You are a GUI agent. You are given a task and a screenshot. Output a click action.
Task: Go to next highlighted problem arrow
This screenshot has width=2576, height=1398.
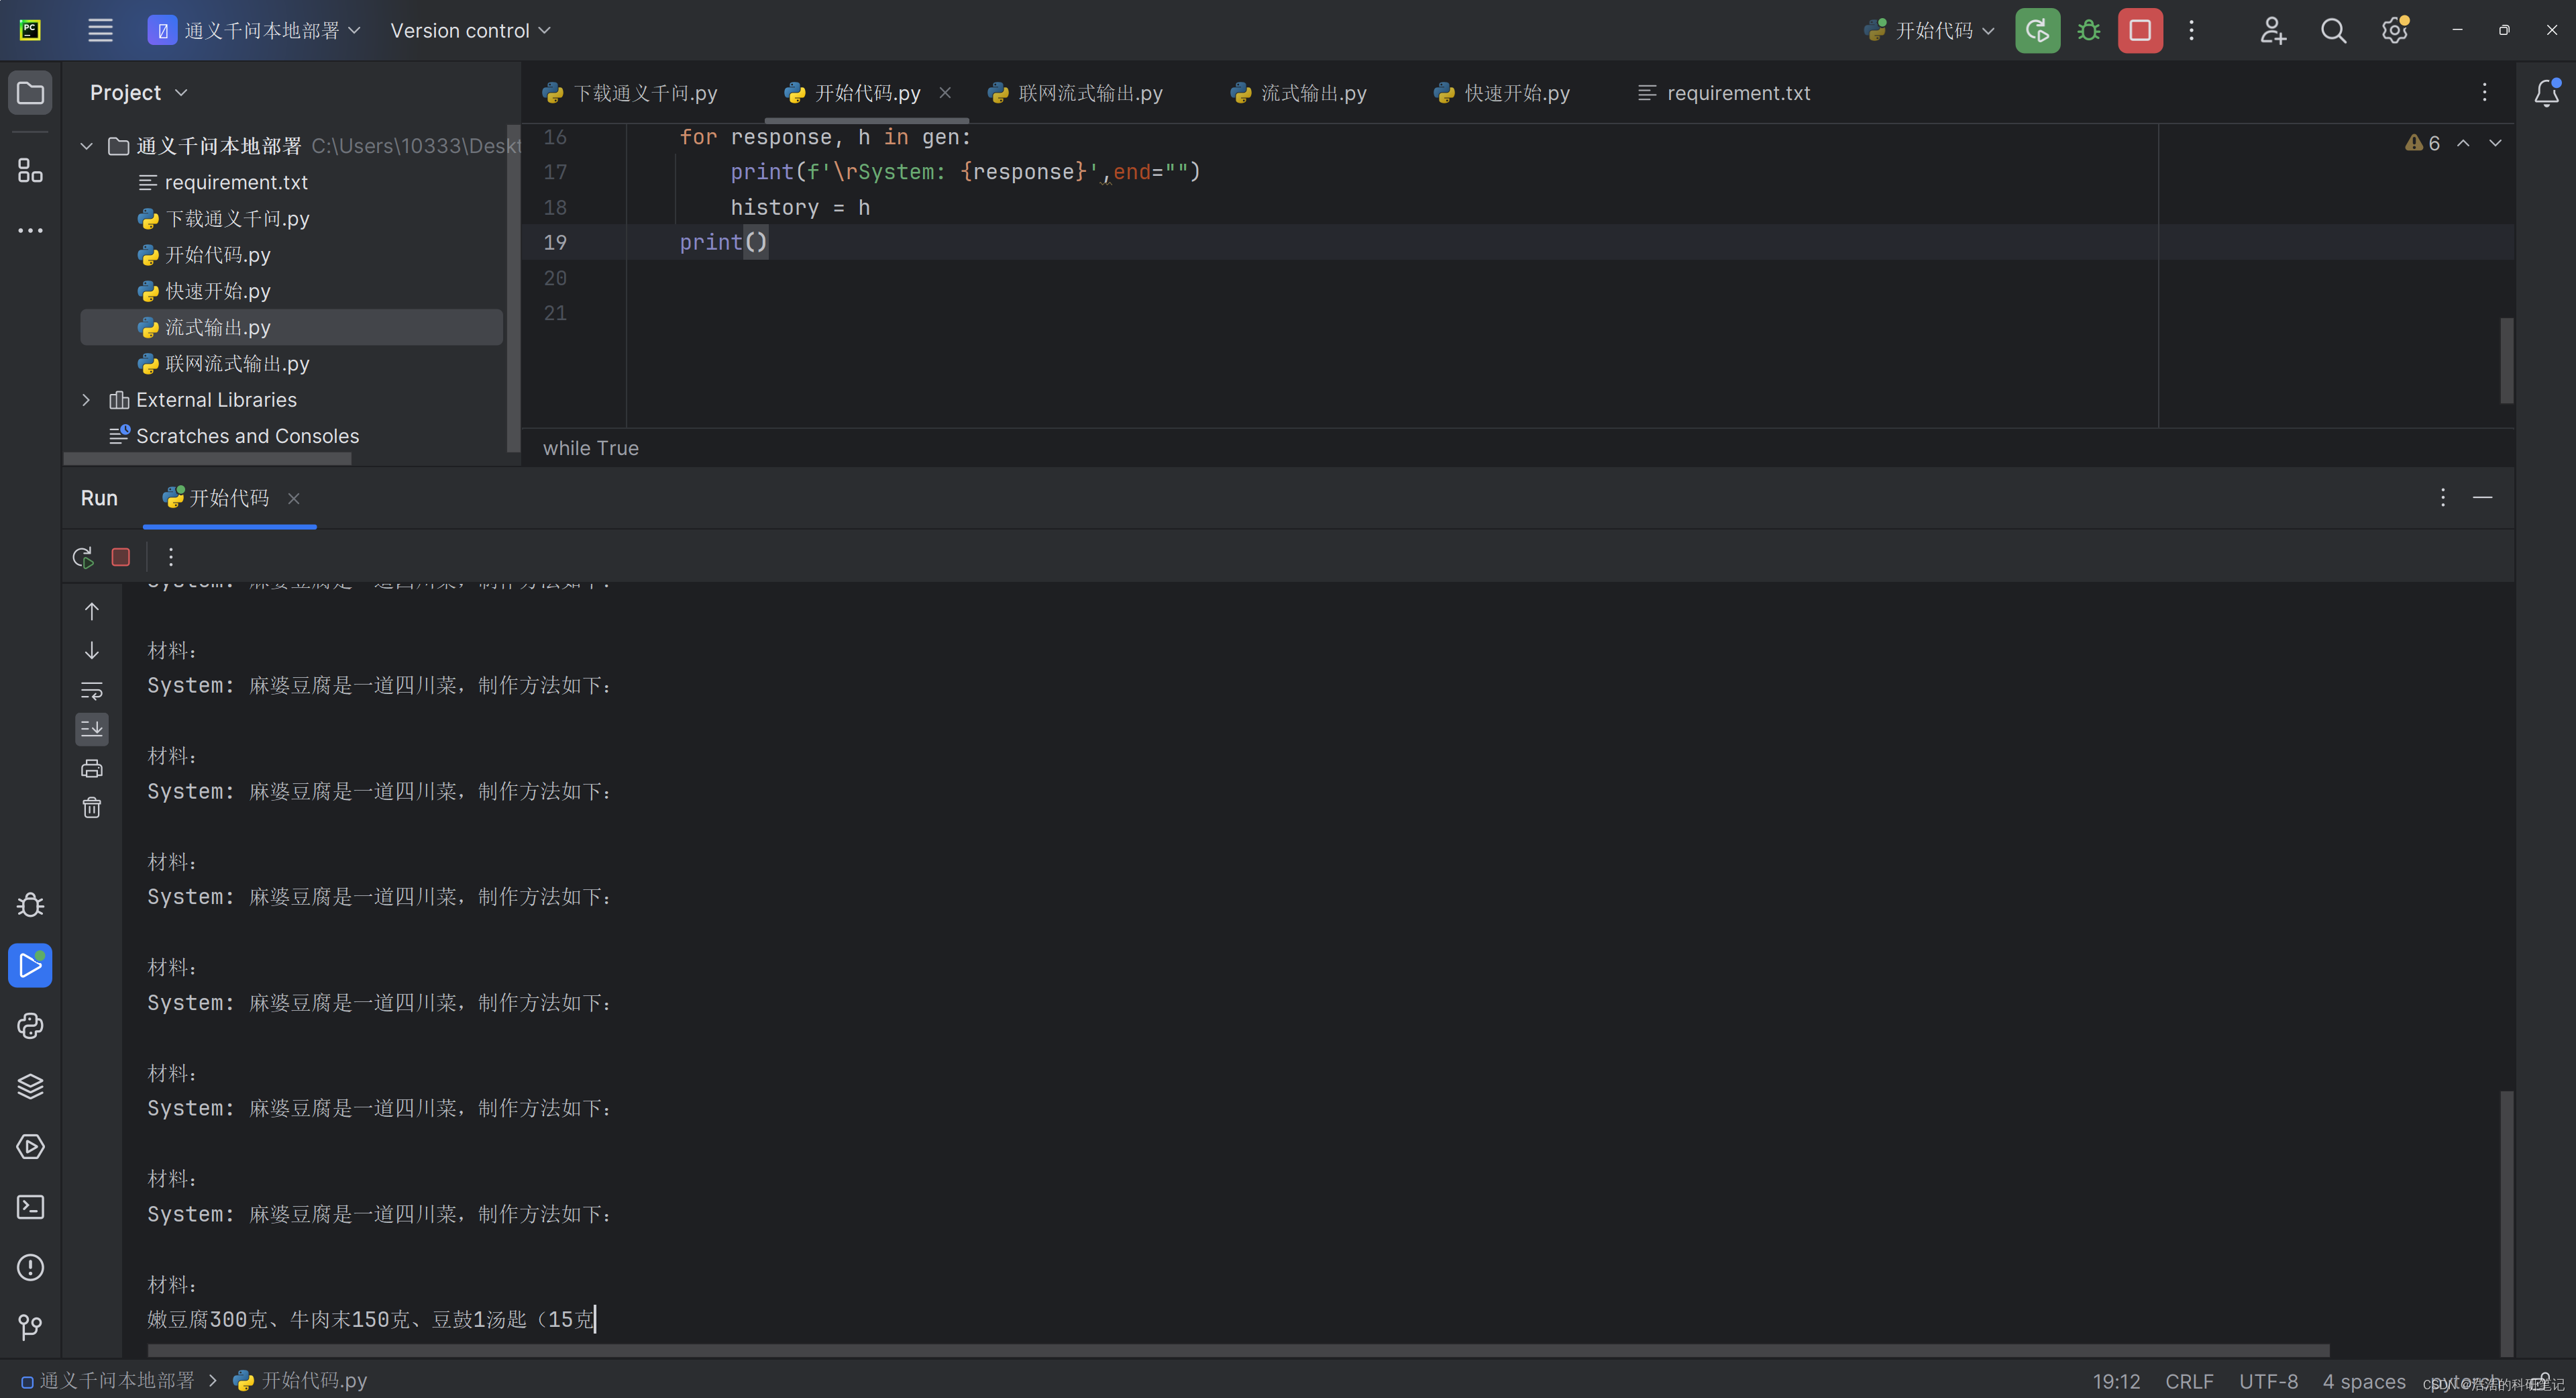[2495, 143]
